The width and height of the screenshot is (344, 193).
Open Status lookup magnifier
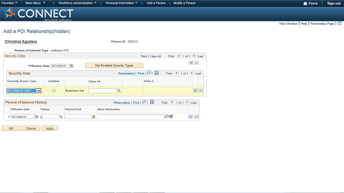(x=61, y=117)
